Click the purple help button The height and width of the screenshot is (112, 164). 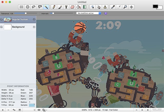106,13
